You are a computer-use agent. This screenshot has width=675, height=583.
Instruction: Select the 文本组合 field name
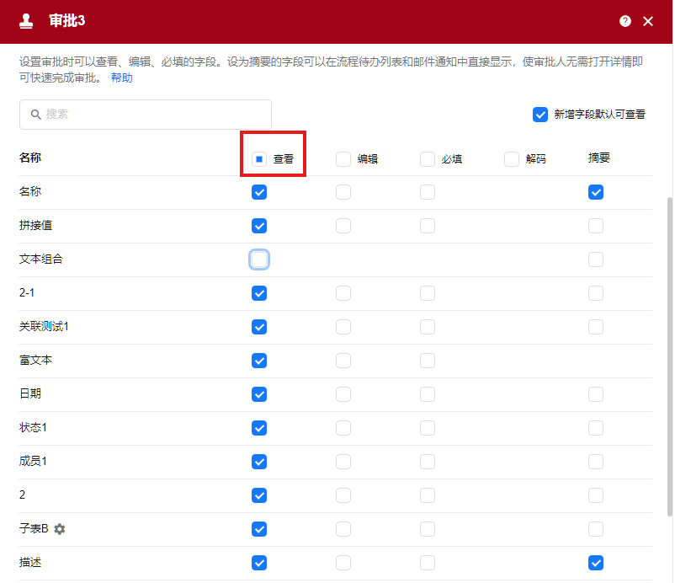point(41,259)
